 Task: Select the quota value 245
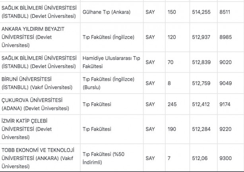[172, 105]
